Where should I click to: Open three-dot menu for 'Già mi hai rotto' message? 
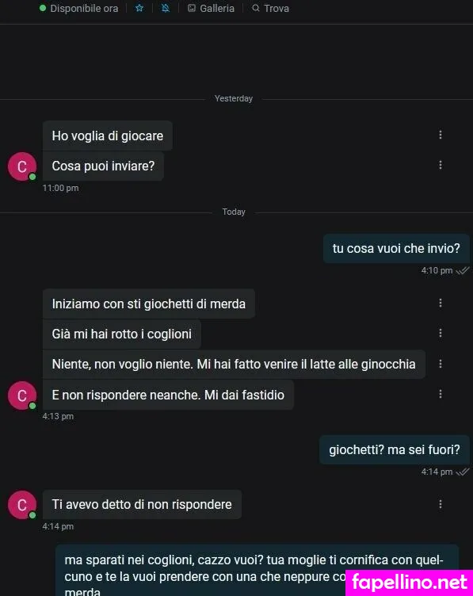[441, 333]
